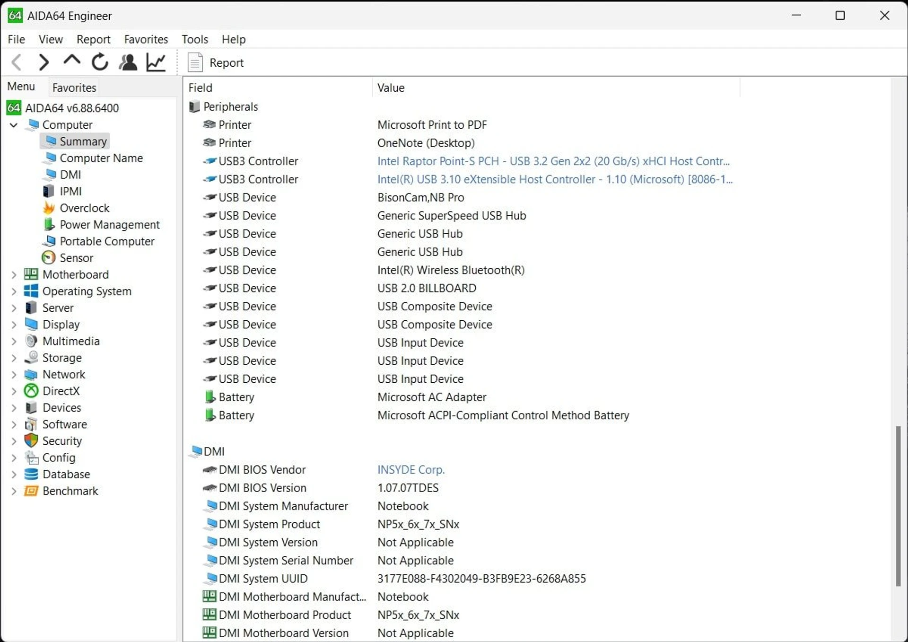Expand the Security tree node
The image size is (908, 642).
(x=14, y=441)
